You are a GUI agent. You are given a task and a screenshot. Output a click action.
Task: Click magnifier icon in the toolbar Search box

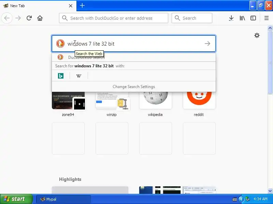pos(177,18)
